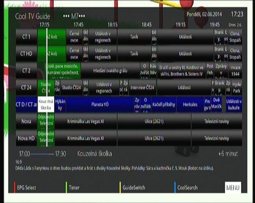The width and height of the screenshot is (255, 203).
Task: Select Planeta YÓ program cell
Action: pyautogui.click(x=100, y=104)
